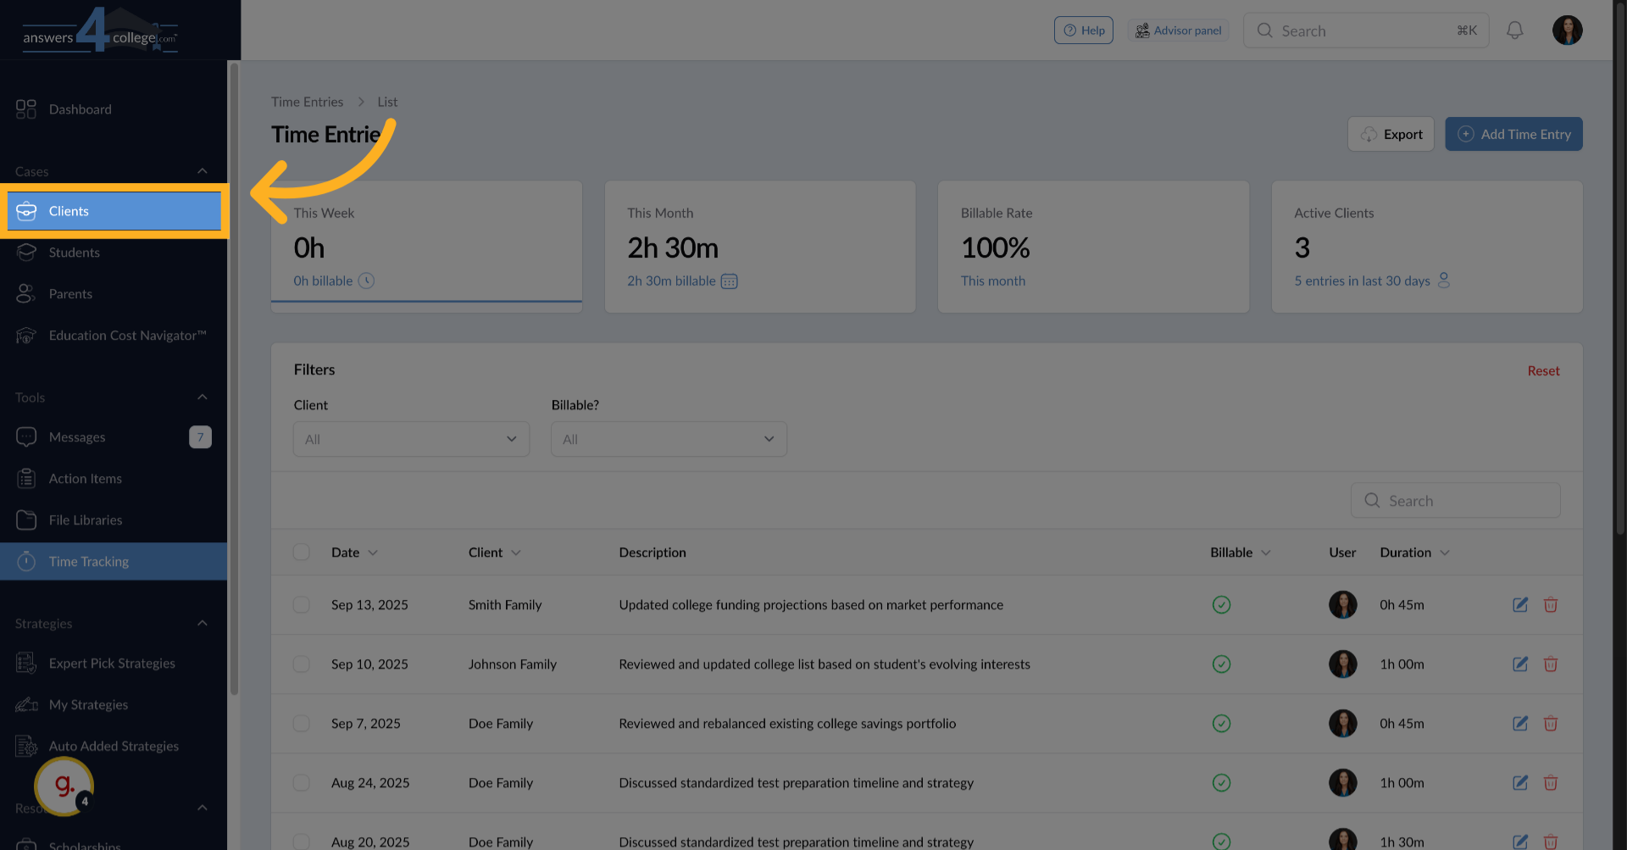This screenshot has width=1627, height=850.
Task: Click the notifications bell icon
Action: coord(1514,31)
